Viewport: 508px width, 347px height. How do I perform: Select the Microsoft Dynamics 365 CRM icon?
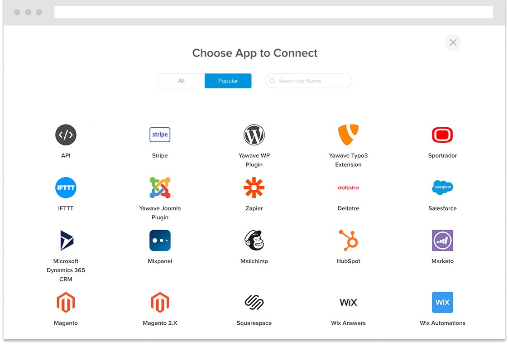pos(67,240)
